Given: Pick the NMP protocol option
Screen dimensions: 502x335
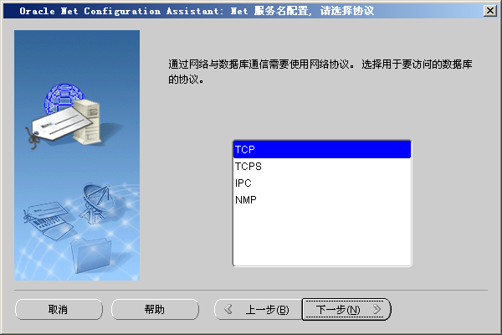Looking at the screenshot, I should pos(322,199).
